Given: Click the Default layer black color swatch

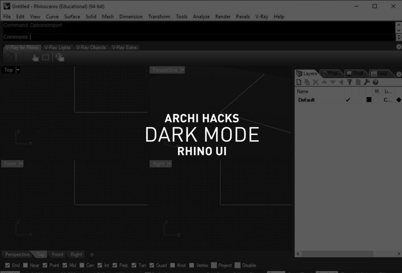Looking at the screenshot, I should tap(369, 100).
